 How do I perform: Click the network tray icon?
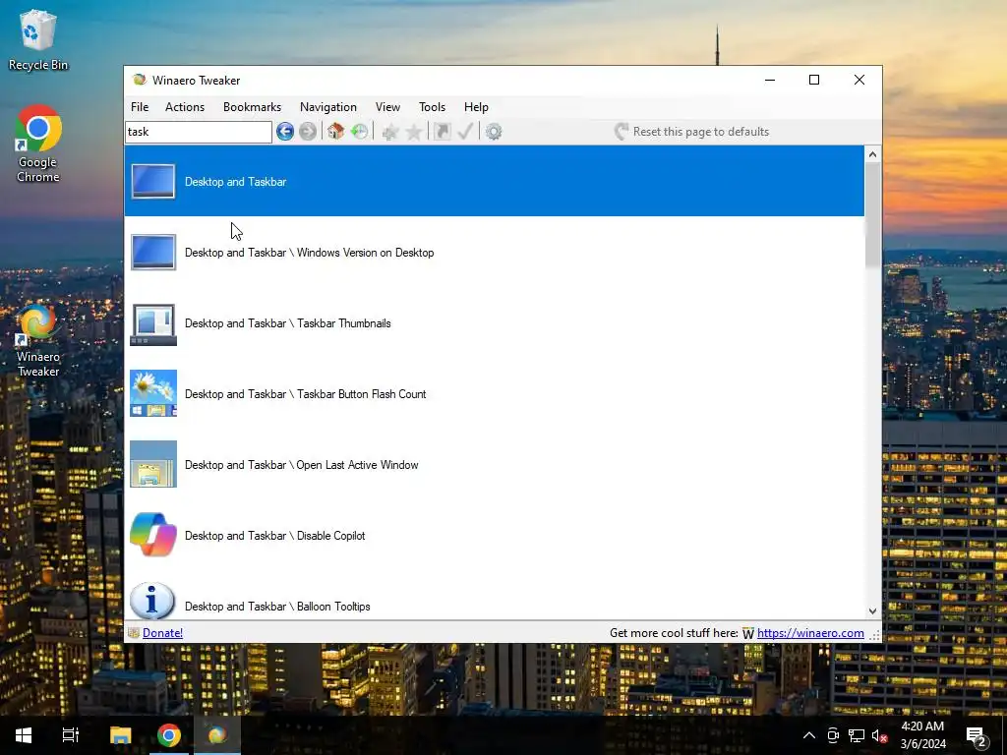point(857,735)
